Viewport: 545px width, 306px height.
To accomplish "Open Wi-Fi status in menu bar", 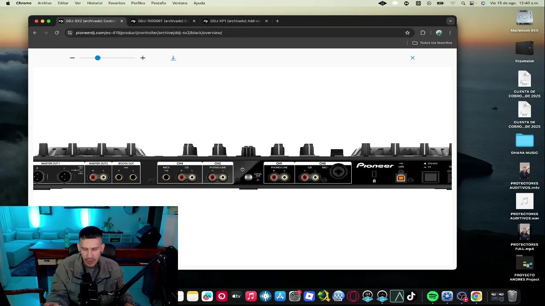I will (453, 3).
